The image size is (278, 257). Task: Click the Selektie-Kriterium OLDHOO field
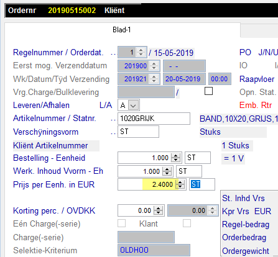154,250
